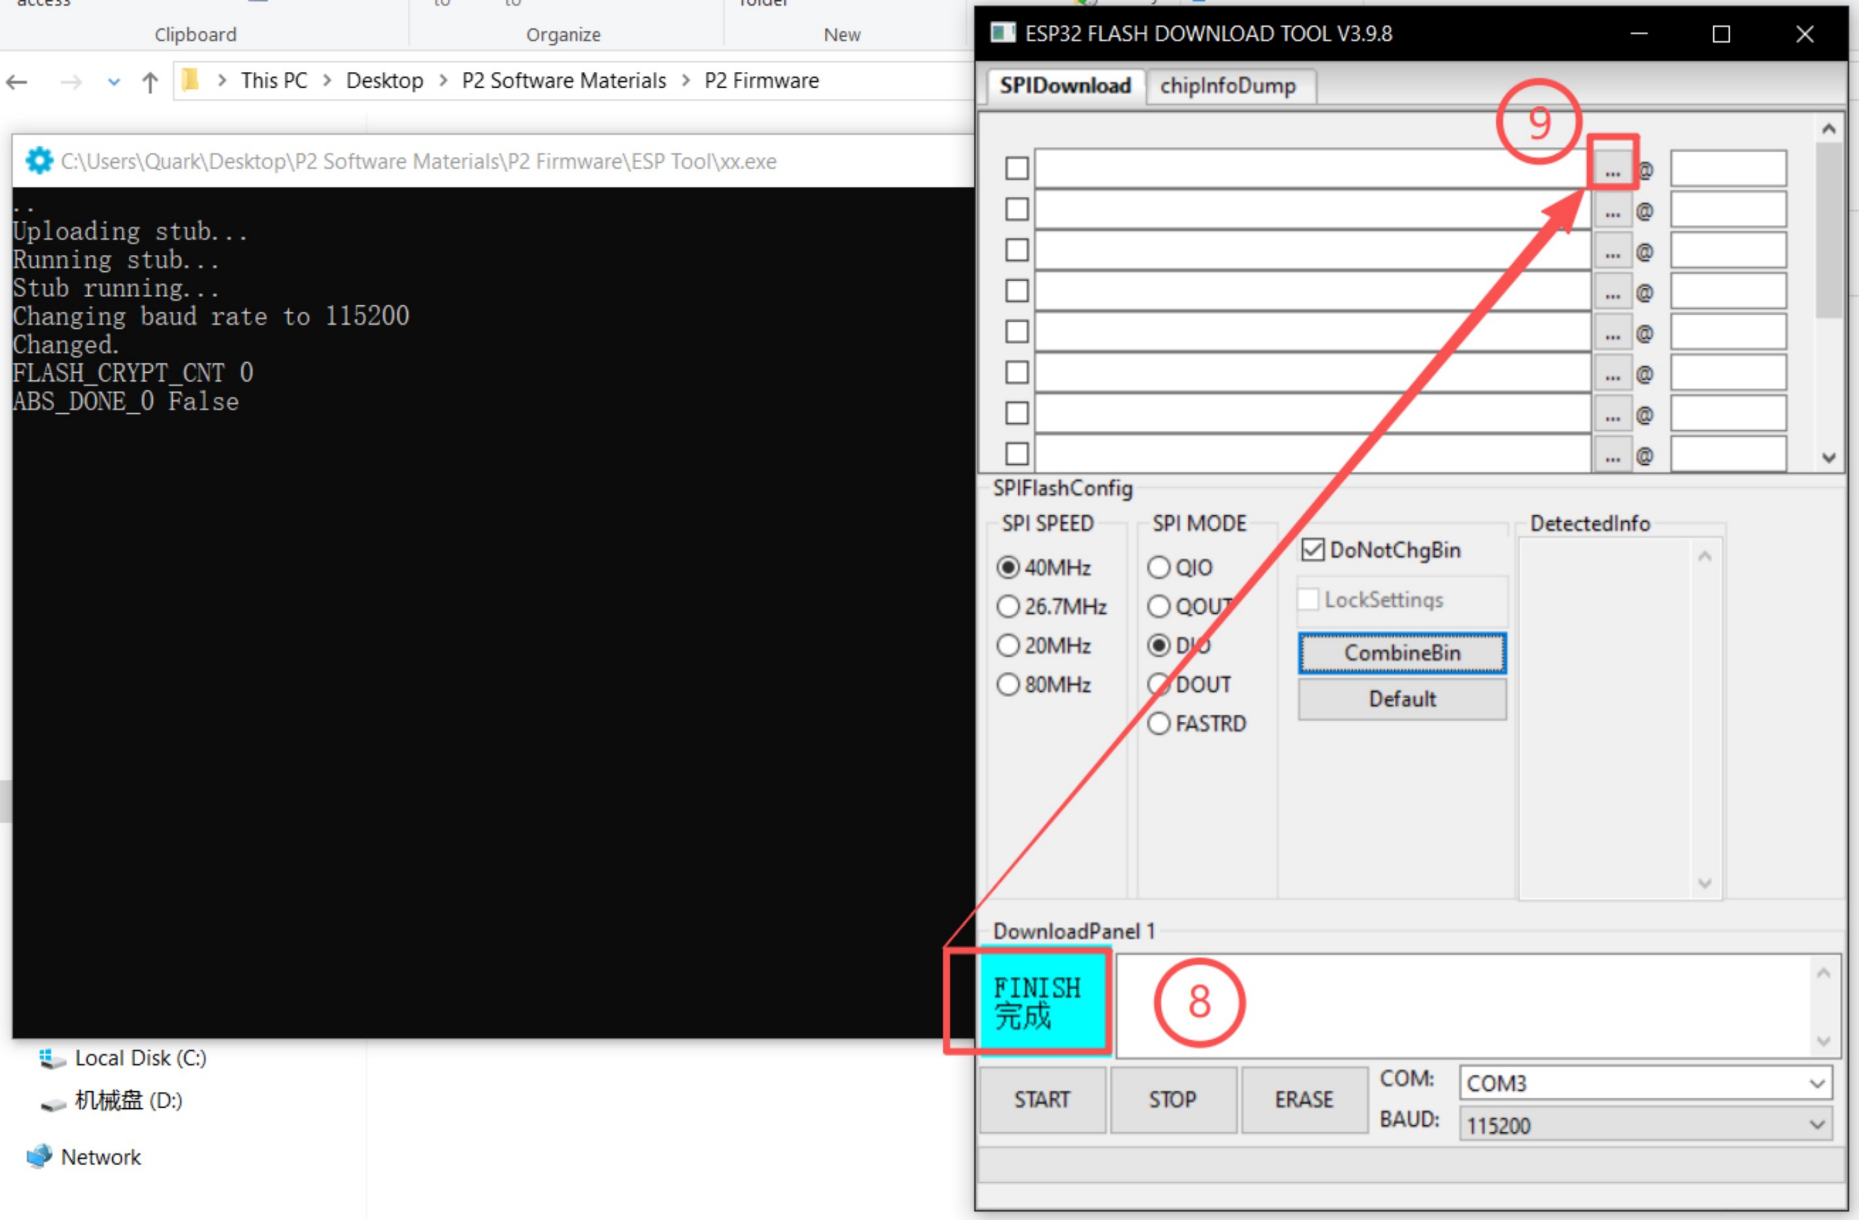Click the gear icon in the xx.exe console title
This screenshot has height=1220, width=1859.
point(39,161)
